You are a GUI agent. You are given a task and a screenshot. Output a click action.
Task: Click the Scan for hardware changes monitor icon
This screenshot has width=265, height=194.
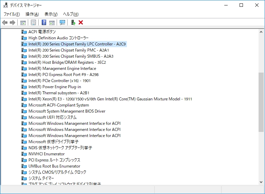[x=62, y=22]
